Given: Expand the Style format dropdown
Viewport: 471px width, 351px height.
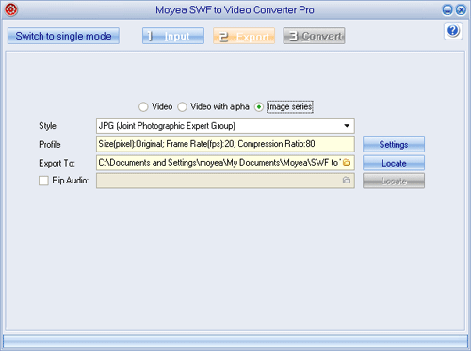Looking at the screenshot, I should 347,126.
